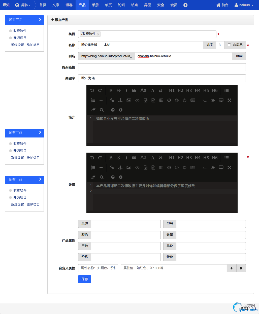Remove the /收费软件 category tag
This screenshot has height=314, width=259.
tap(98, 34)
